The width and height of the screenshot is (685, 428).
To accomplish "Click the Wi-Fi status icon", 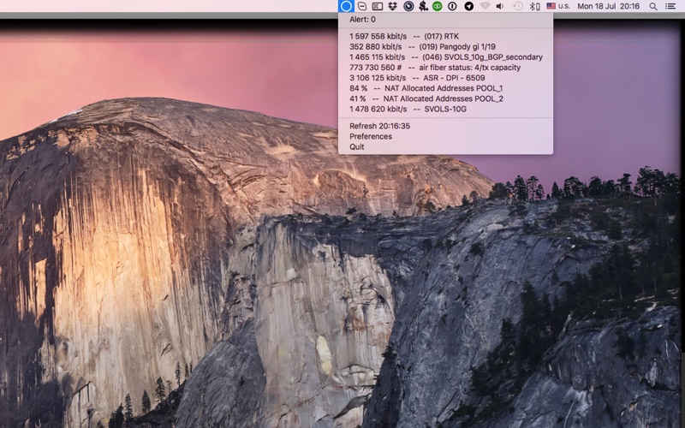I will pyautogui.click(x=485, y=6).
